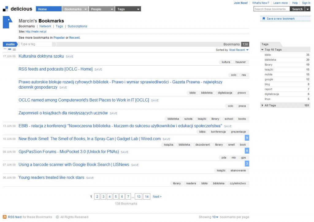Open the http://malin.net.pl site link
This screenshot has width=314, height=222.
coord(36,32)
